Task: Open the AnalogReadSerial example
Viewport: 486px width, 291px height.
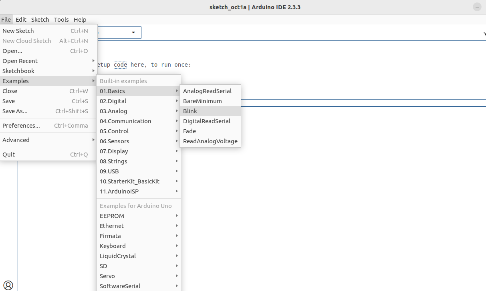Action: (210, 91)
